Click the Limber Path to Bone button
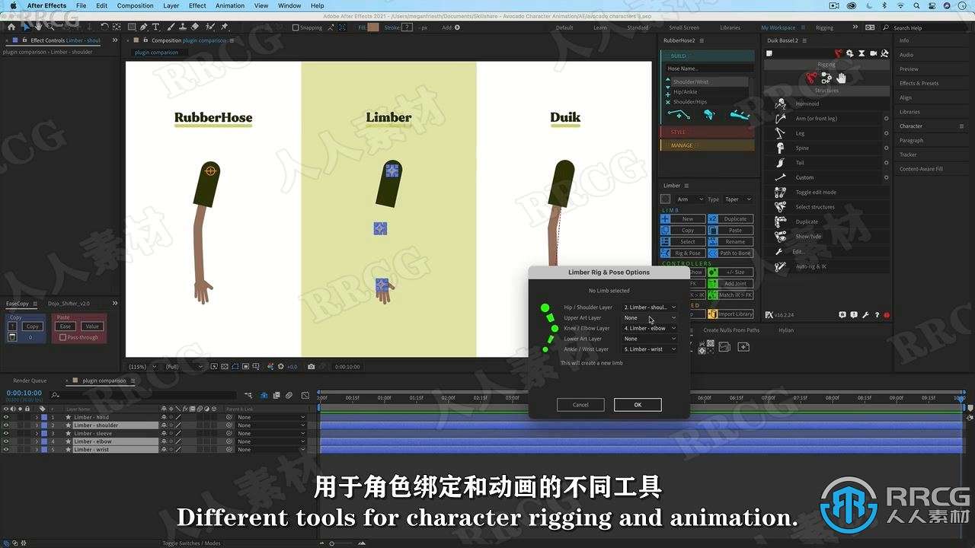This screenshot has width=975, height=548. tap(730, 253)
